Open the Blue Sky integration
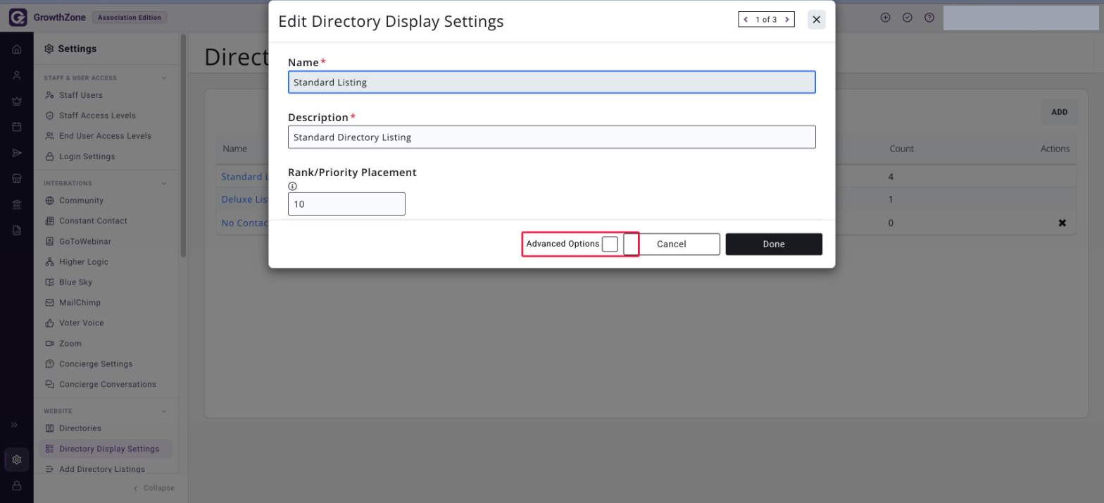 pyautogui.click(x=75, y=282)
